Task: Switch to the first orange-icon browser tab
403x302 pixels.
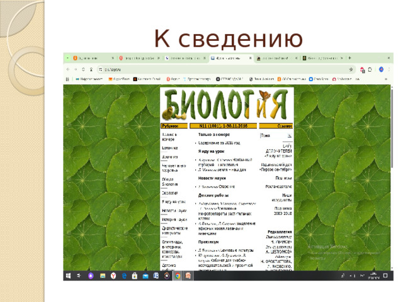Action: (94, 59)
